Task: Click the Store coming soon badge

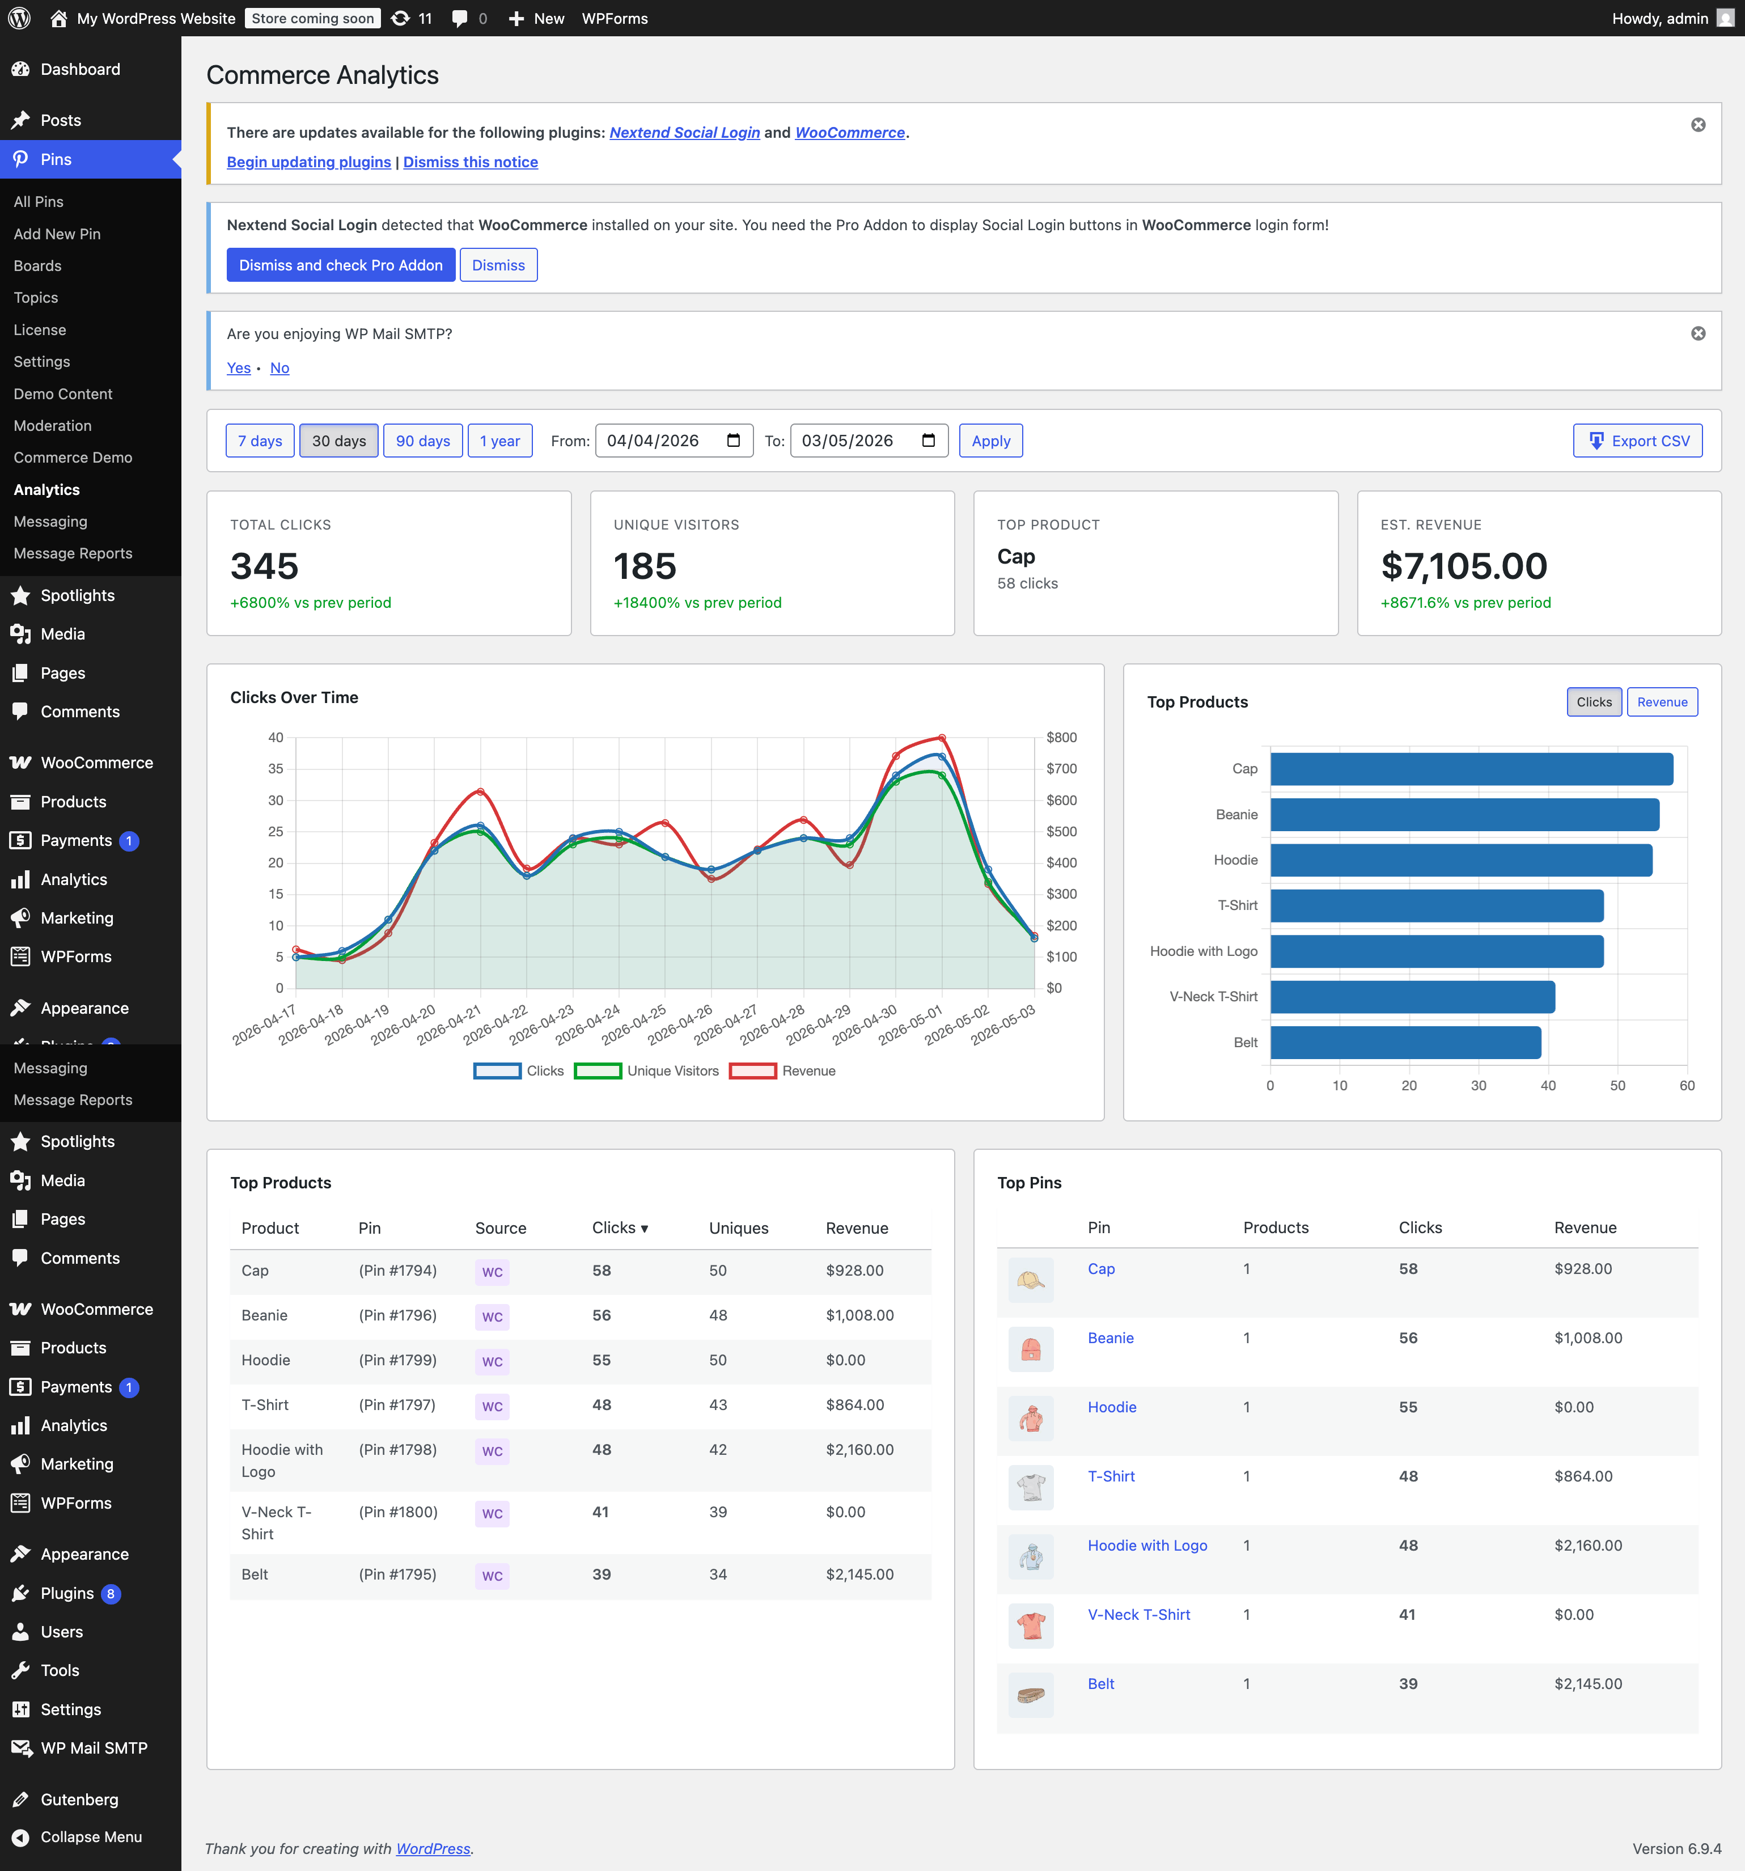Action: [x=312, y=18]
